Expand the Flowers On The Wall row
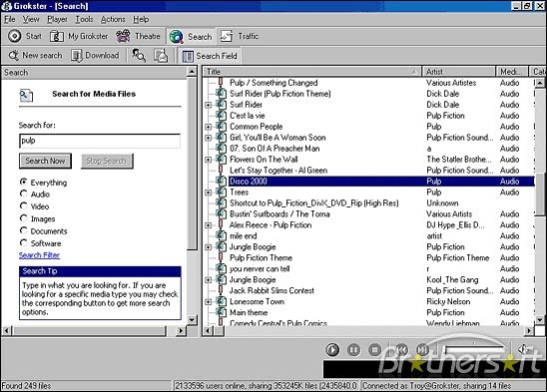This screenshot has height=392, width=547. [209, 160]
